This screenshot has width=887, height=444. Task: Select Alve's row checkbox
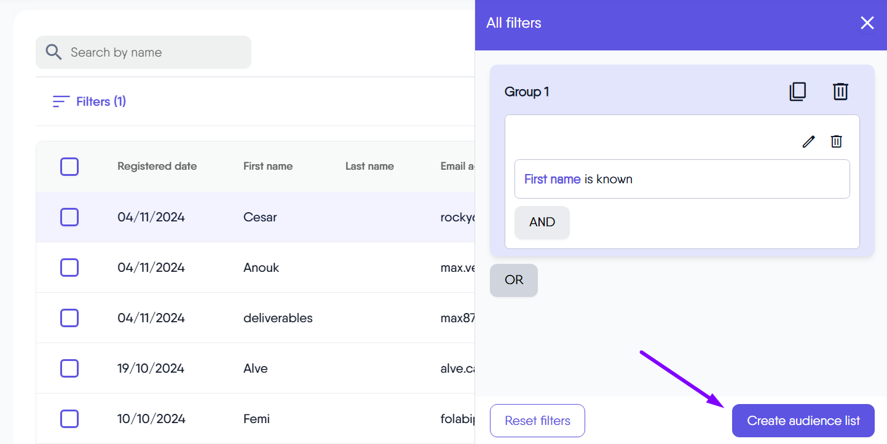69,368
